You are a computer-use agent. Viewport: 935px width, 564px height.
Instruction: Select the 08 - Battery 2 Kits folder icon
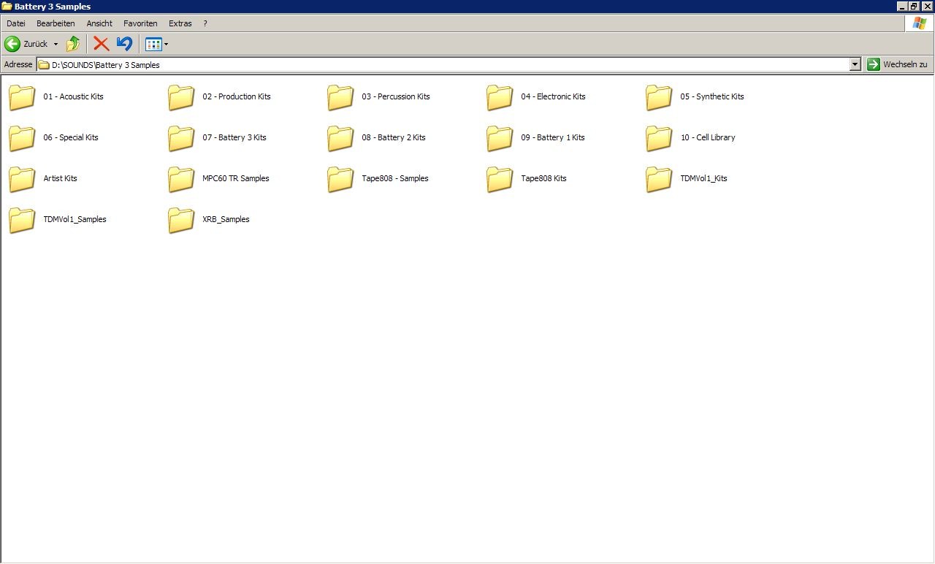click(x=340, y=137)
